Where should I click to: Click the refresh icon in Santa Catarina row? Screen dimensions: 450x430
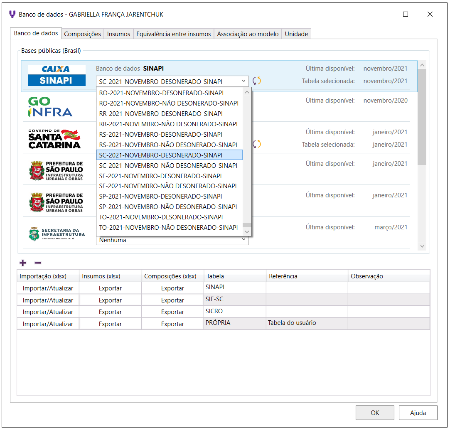click(257, 144)
